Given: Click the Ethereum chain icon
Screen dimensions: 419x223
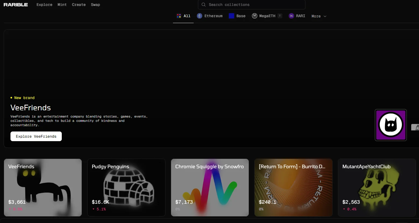Looking at the screenshot, I should [200, 16].
